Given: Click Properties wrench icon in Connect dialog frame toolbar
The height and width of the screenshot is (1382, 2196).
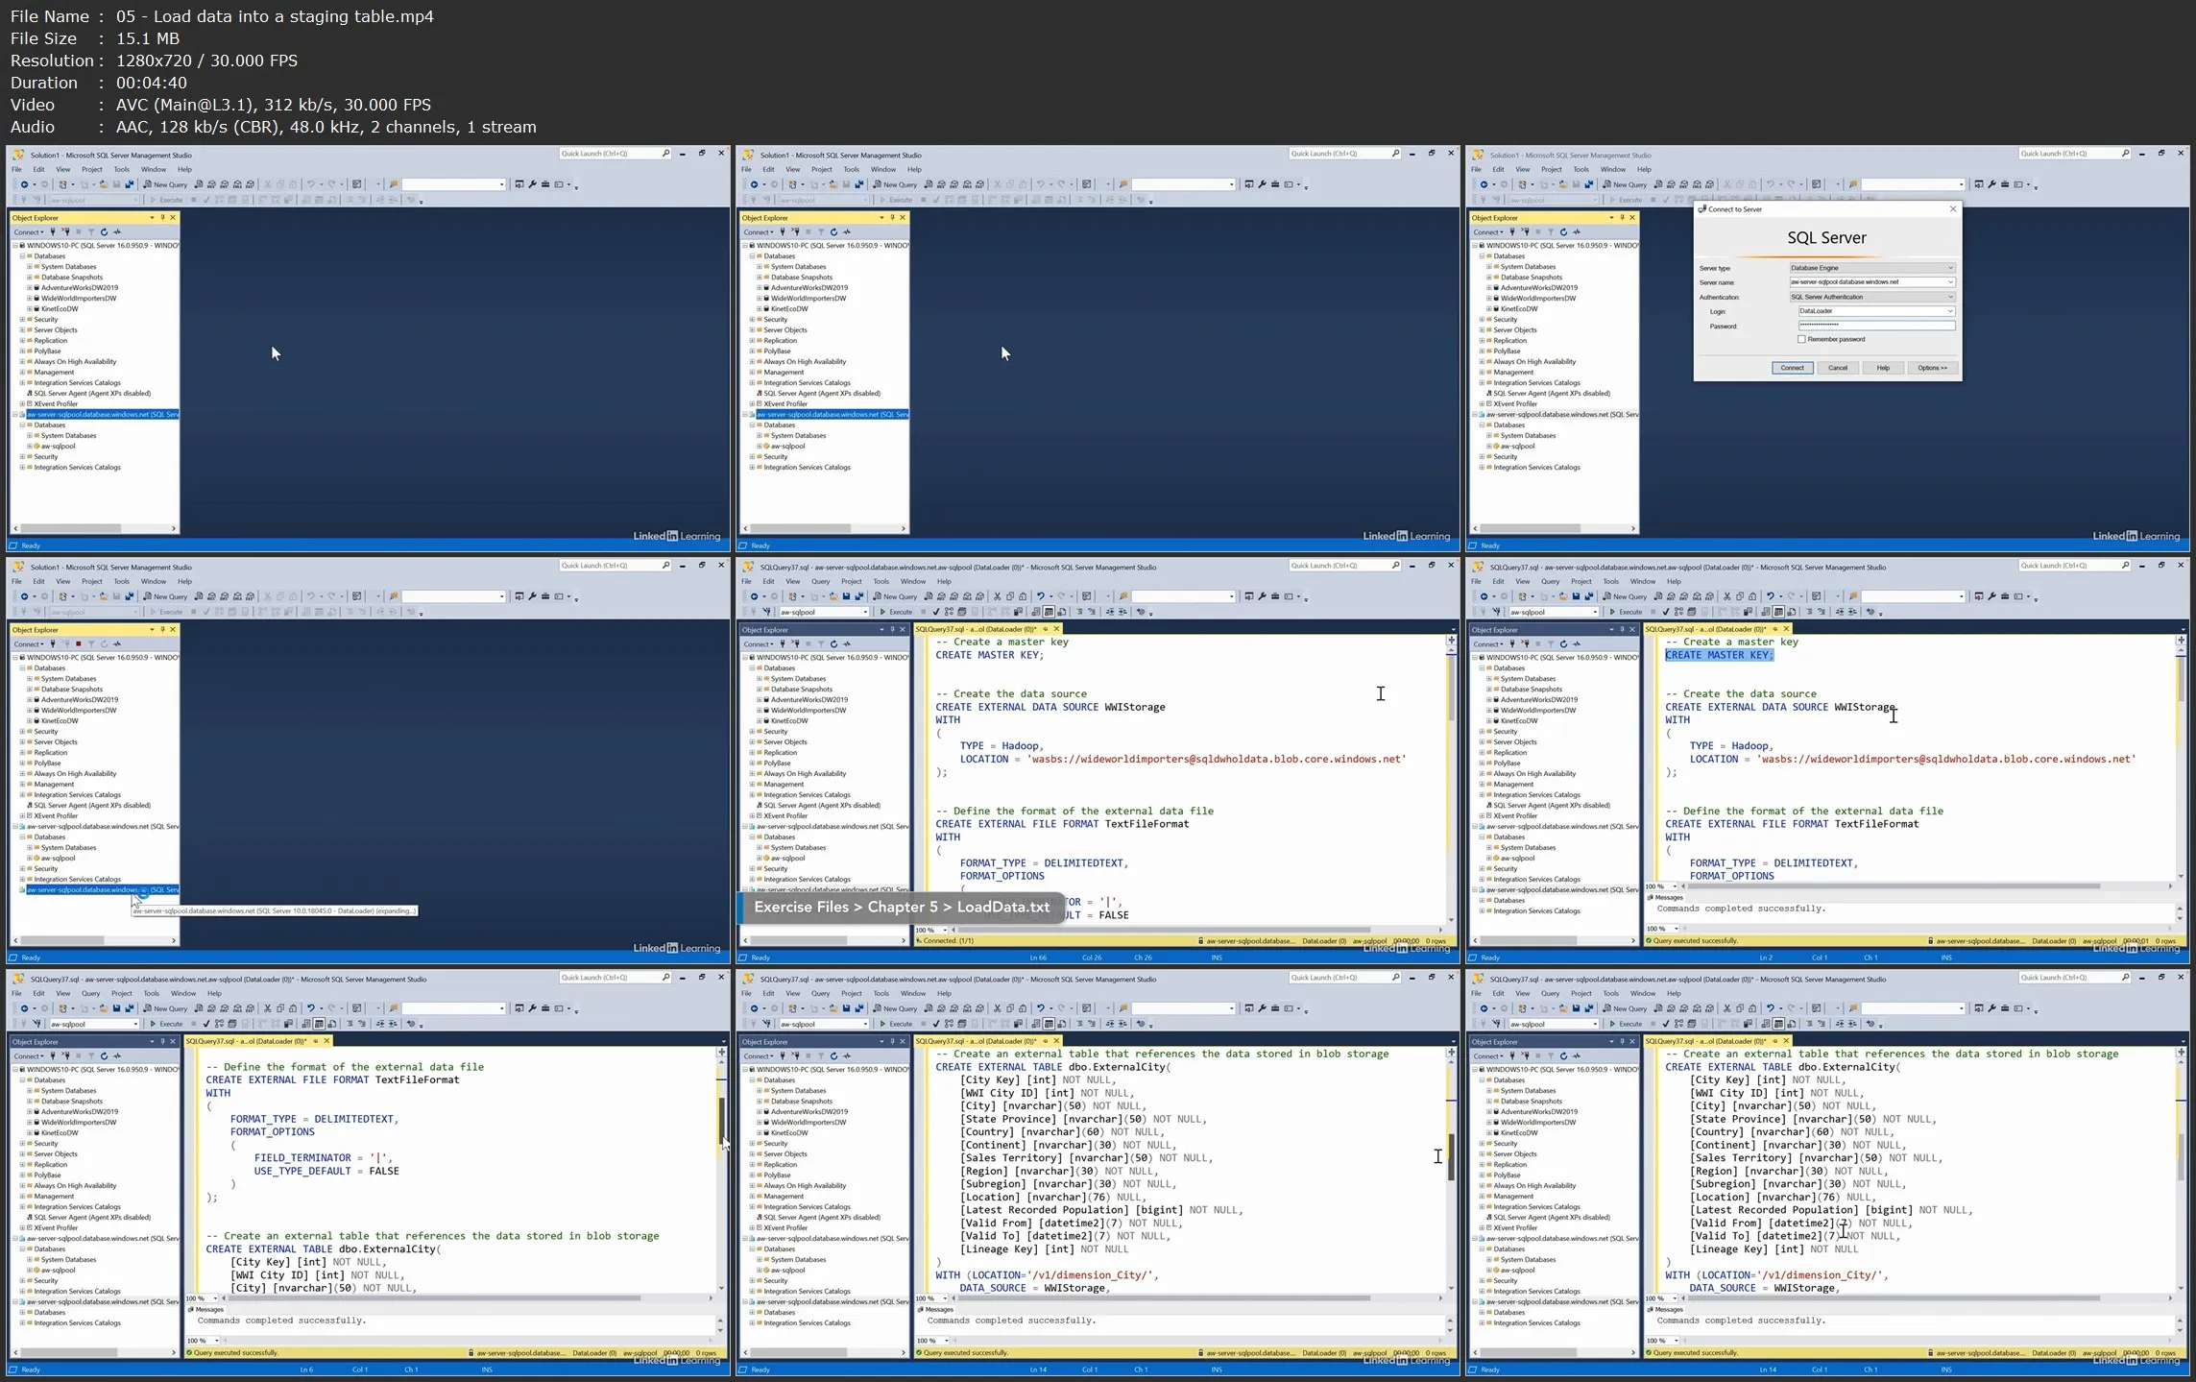Looking at the screenshot, I should pos(1991,184).
